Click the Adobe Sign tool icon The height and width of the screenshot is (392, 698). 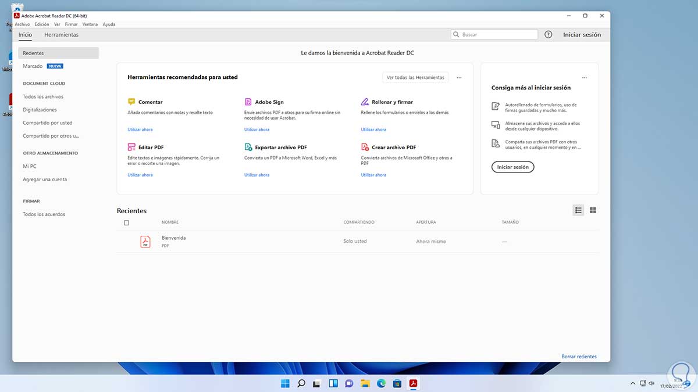(248, 102)
